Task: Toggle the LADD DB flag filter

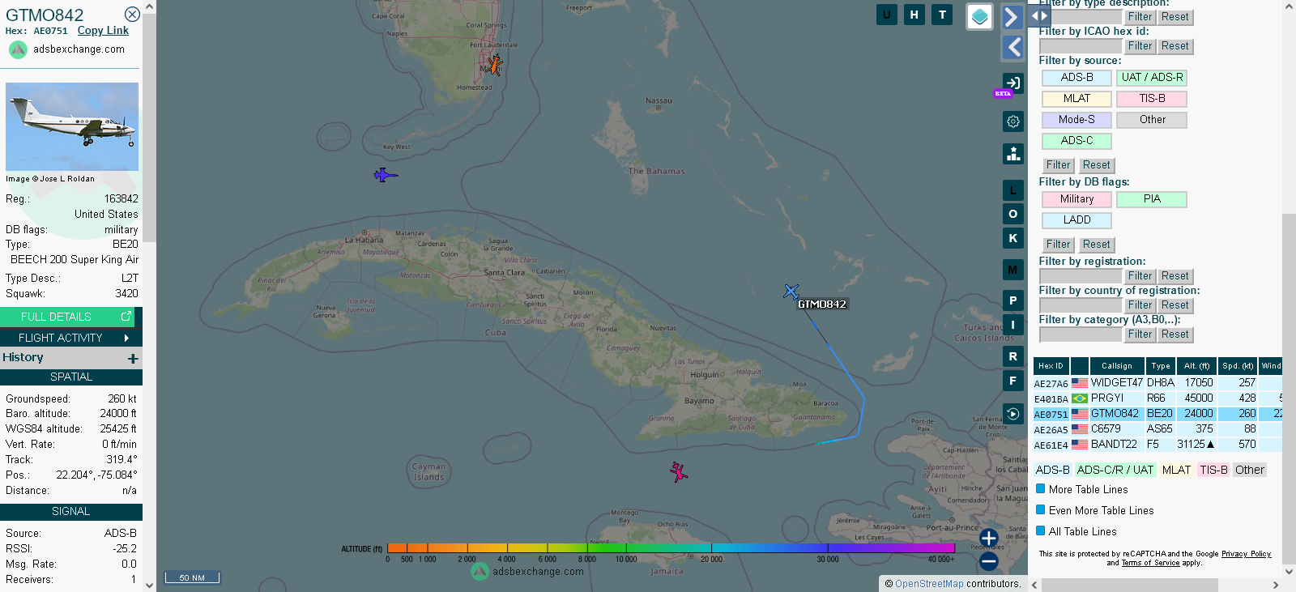Action: [1076, 220]
